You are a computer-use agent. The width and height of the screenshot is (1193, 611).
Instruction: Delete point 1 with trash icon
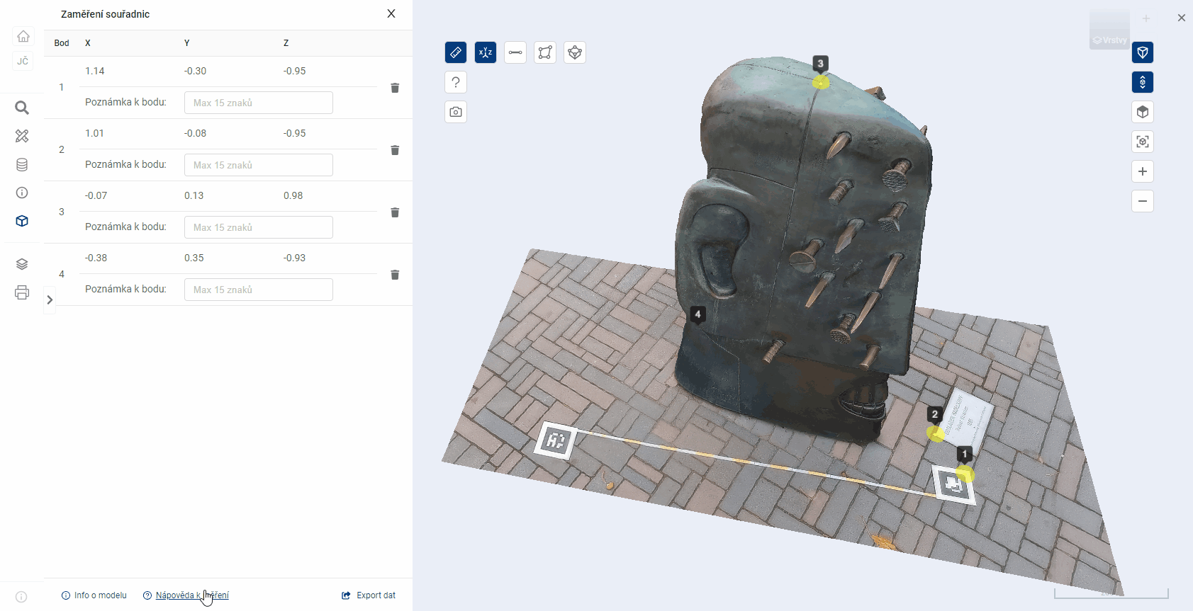(395, 88)
